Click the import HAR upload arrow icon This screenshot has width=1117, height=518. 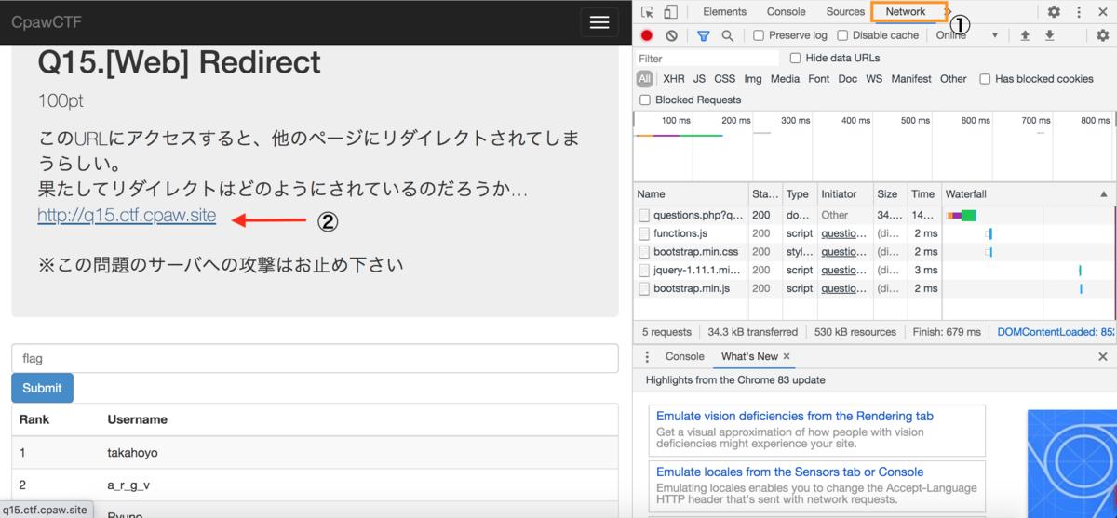point(1025,35)
